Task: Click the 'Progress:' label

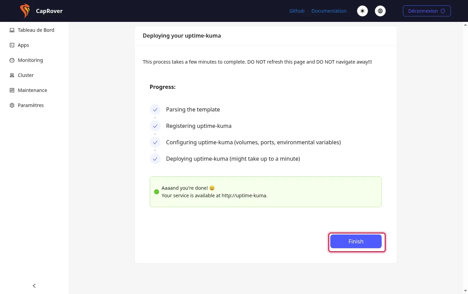Action: coord(163,87)
